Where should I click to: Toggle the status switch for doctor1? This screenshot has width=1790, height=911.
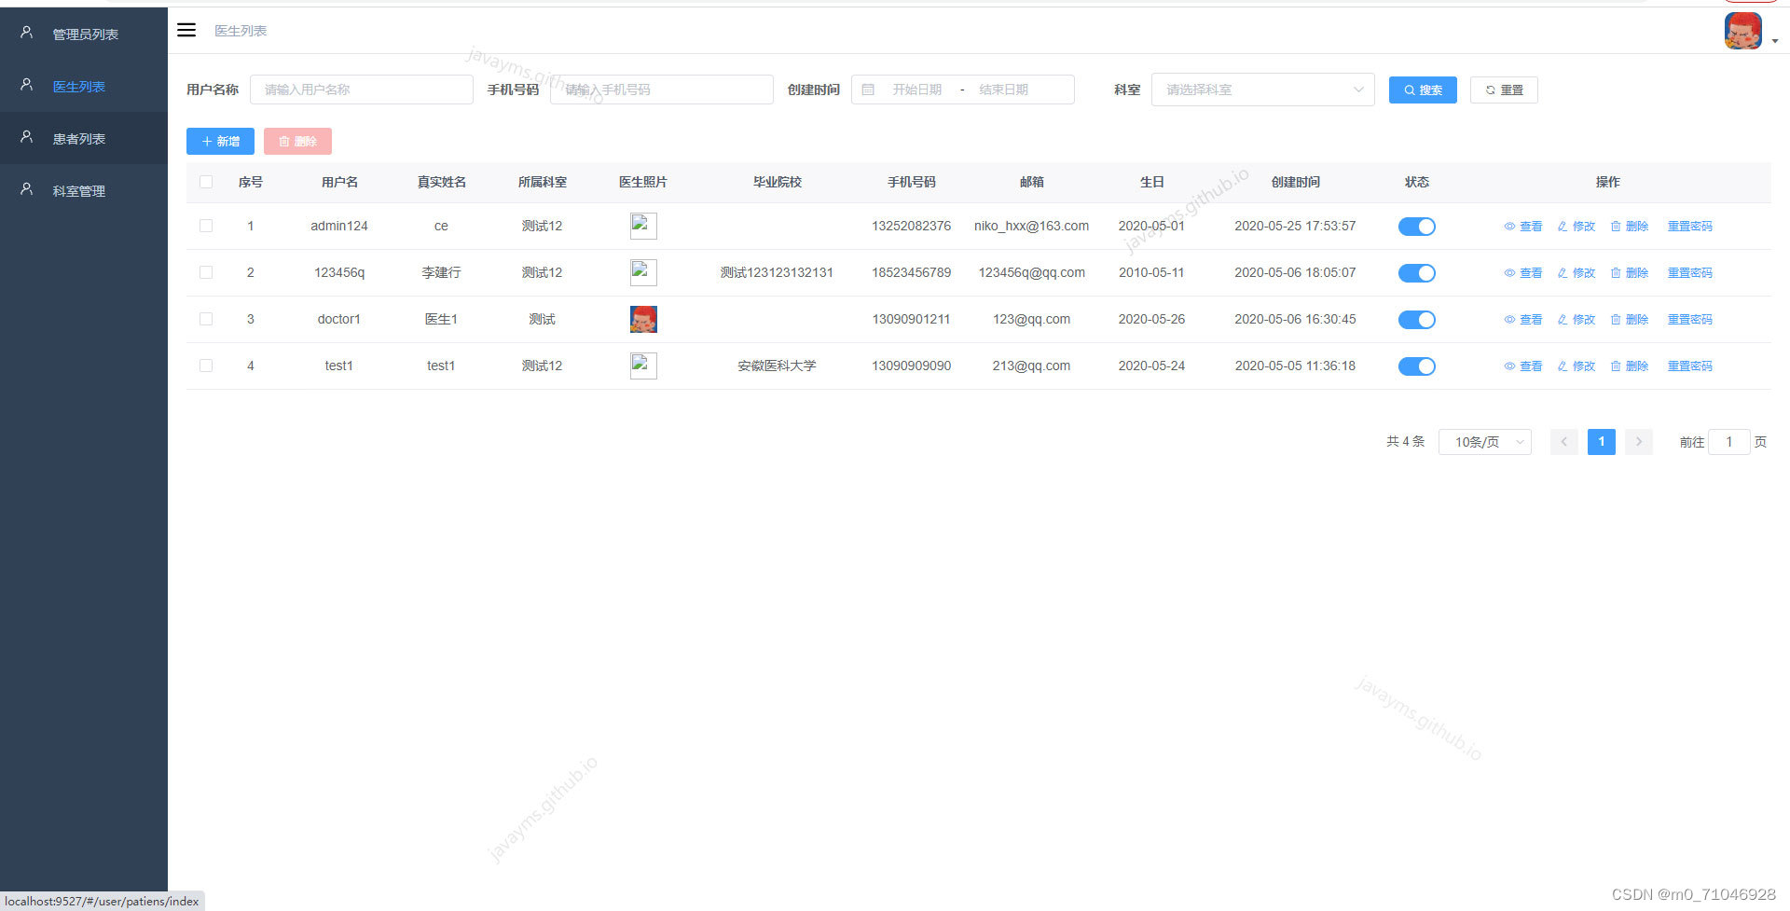1416,320
